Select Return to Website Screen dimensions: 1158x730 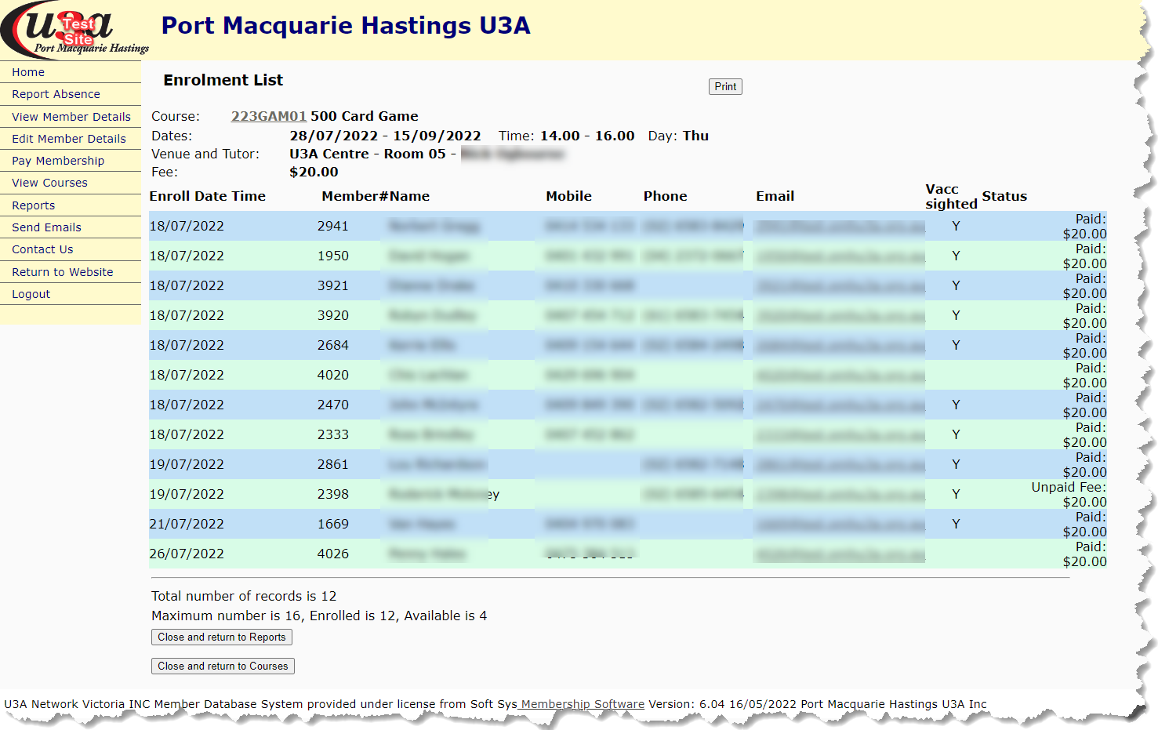click(62, 271)
